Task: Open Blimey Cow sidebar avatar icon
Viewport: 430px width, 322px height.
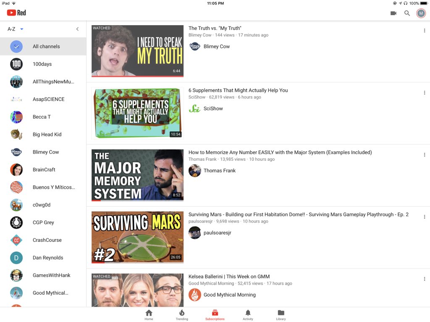Action: [x=16, y=152]
